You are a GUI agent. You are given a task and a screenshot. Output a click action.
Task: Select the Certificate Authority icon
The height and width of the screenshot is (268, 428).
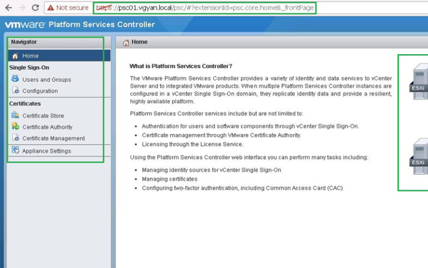tap(15, 127)
